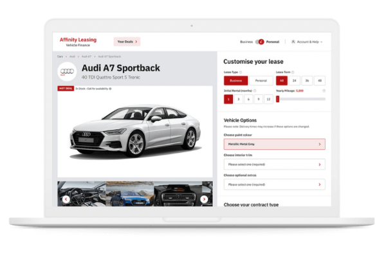Image resolution: width=386 pixels, height=257 pixels.
Task: Click the Yearly Mileage info icon
Action: [324, 91]
